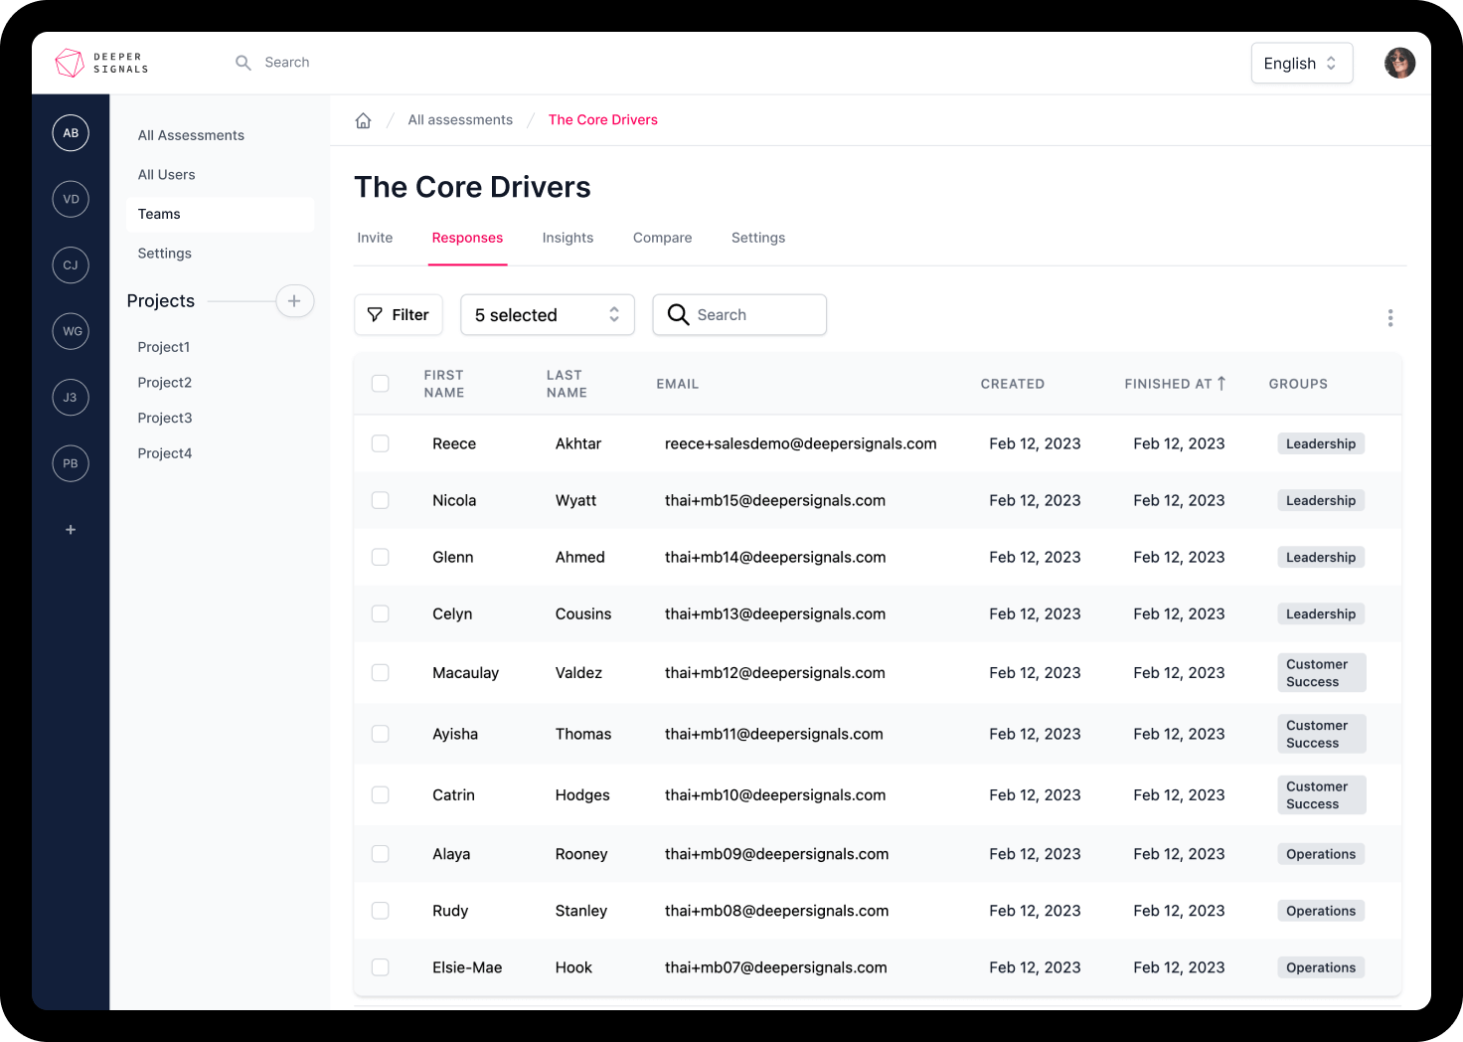Screen dimensions: 1463x1042
Task: Click the Deeper Signals logo
Action: [101, 63]
